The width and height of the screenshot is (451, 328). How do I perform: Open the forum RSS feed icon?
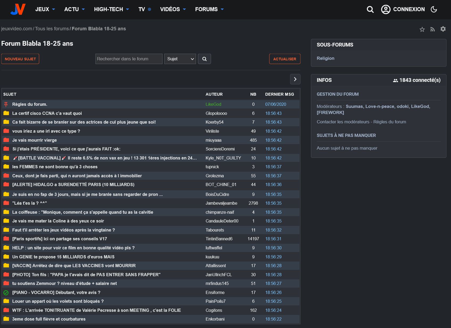[x=433, y=29]
